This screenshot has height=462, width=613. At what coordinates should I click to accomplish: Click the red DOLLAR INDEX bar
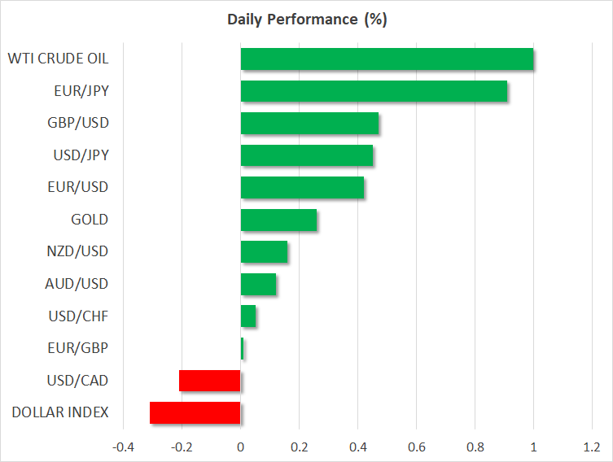coord(195,412)
